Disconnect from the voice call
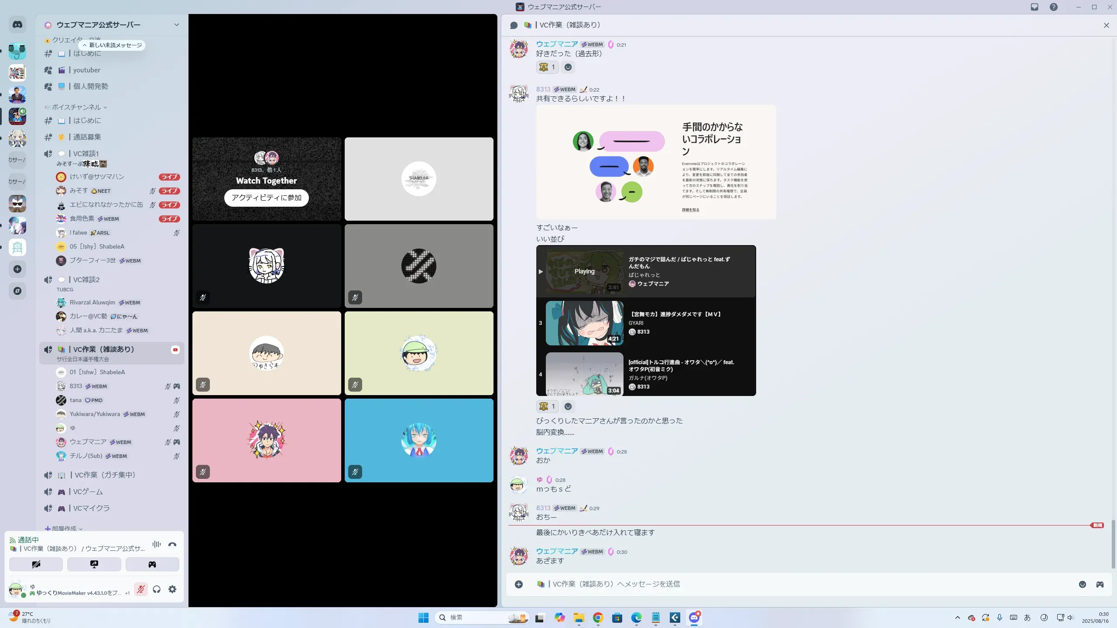The height and width of the screenshot is (628, 1117). coord(172,544)
